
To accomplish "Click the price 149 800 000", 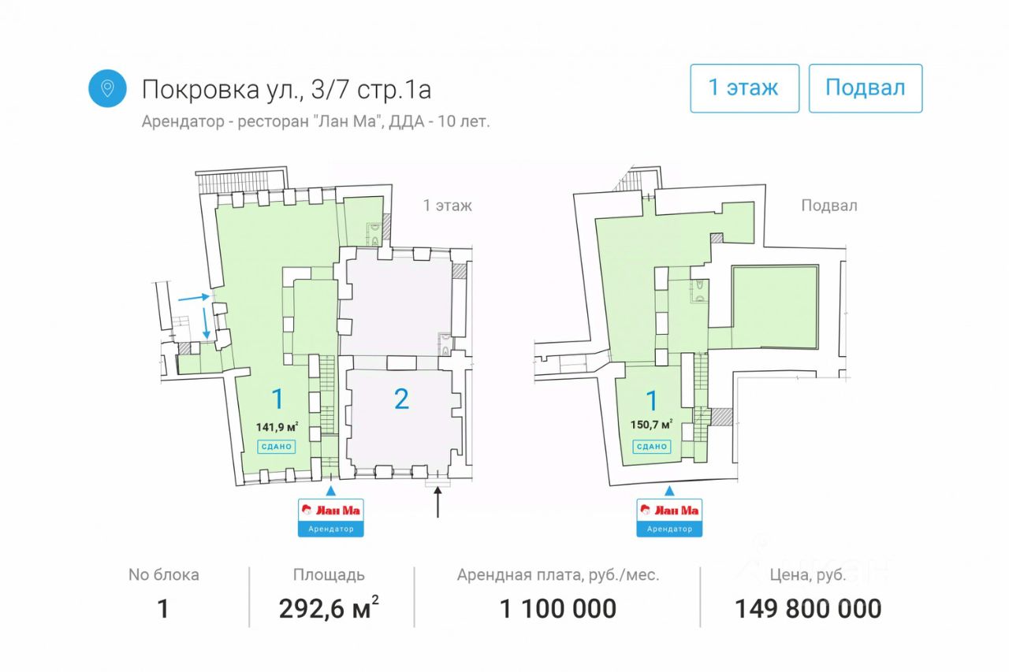I will coord(808,608).
